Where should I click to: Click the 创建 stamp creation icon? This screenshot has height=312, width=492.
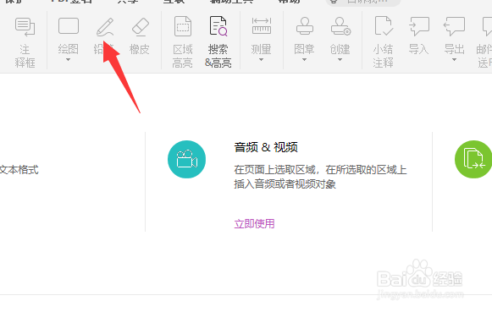tap(340, 26)
